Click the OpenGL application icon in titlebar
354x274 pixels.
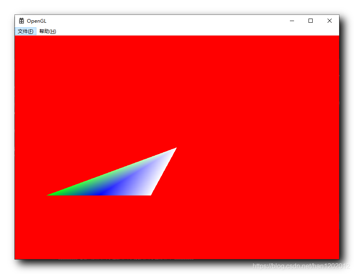tap(21, 21)
